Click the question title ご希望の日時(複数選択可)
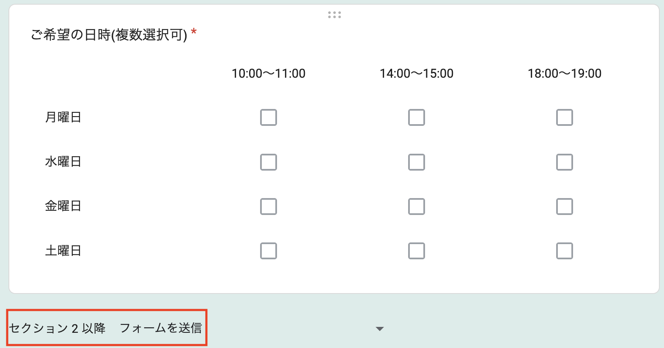664x348 pixels. click(x=109, y=35)
